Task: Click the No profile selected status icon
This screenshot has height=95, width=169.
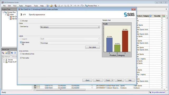Action: point(150,92)
